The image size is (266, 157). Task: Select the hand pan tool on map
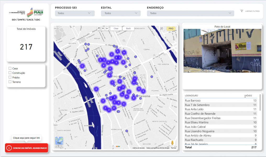pos(99,29)
